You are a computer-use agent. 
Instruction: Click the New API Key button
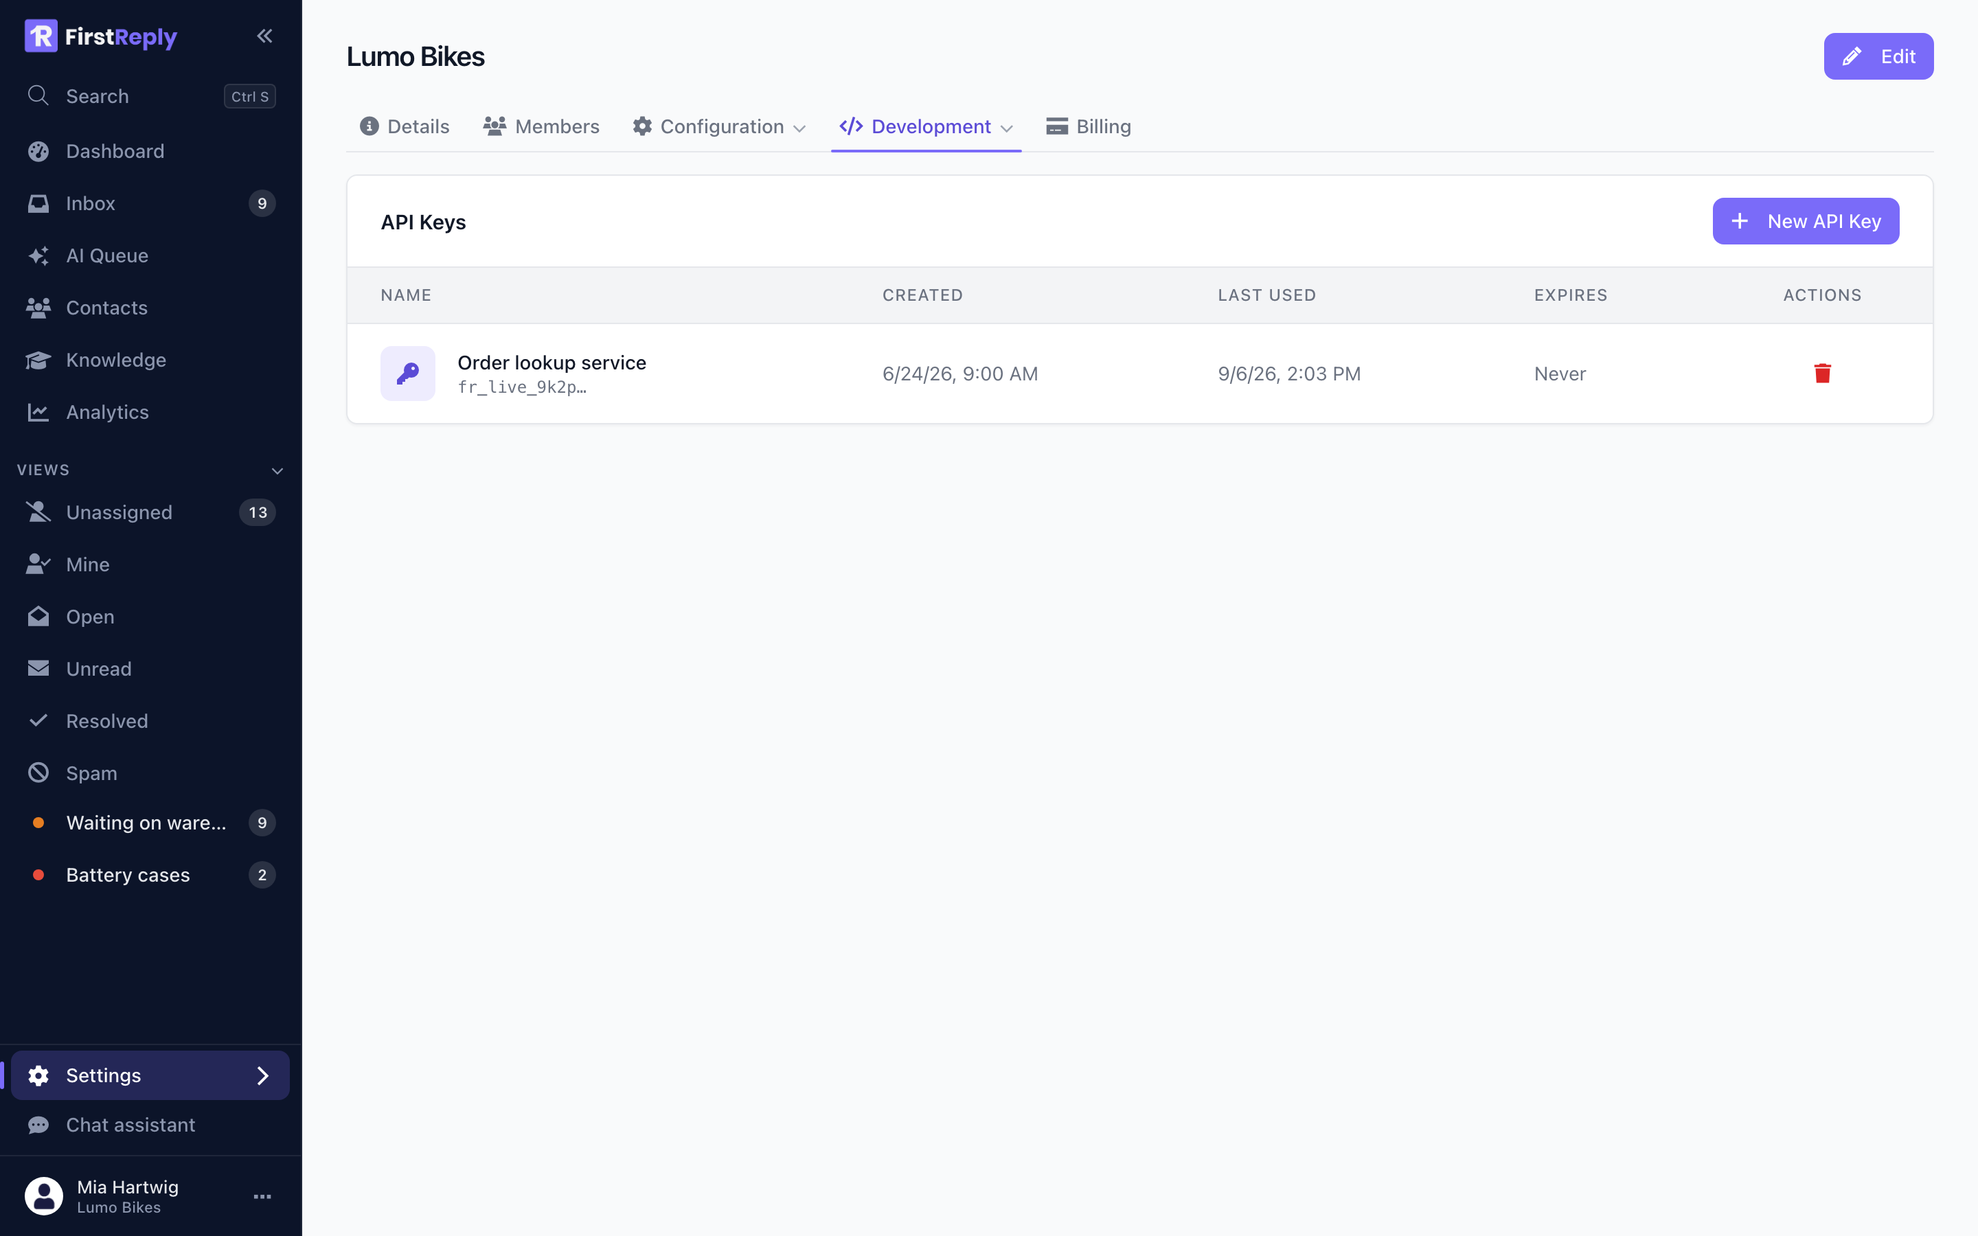pos(1806,222)
